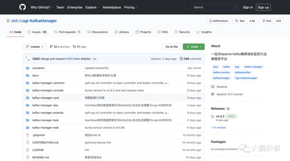
Task: Click the README.md file icon
Action: tap(27, 157)
